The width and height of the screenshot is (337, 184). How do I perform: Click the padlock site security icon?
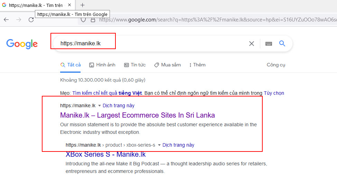(x=93, y=20)
